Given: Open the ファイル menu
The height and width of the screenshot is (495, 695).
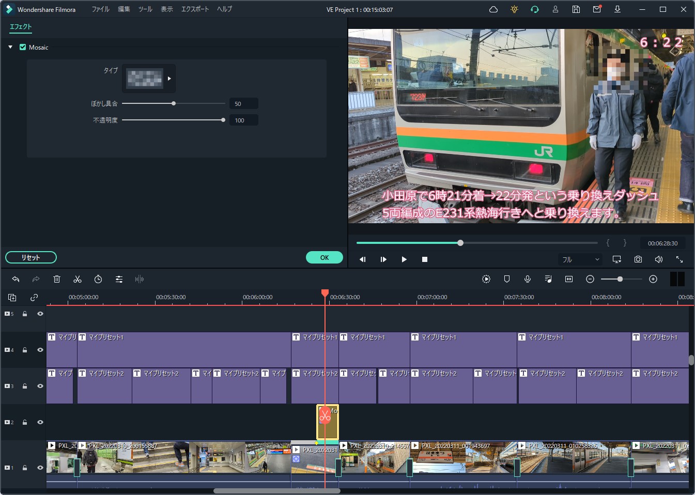Looking at the screenshot, I should click(x=100, y=9).
